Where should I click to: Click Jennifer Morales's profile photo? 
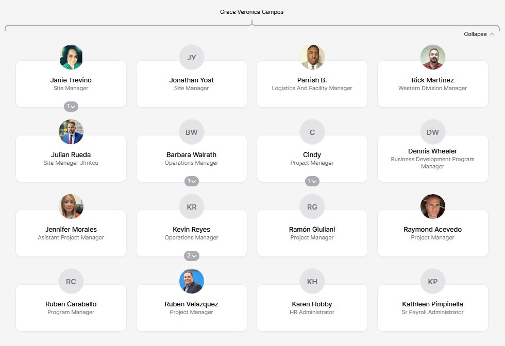71,206
